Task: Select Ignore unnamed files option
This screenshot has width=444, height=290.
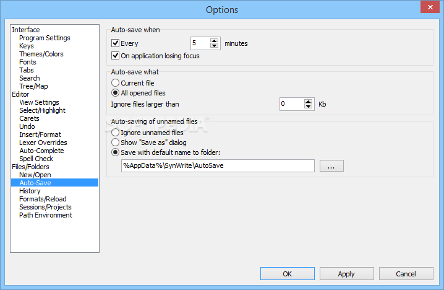Action: tap(115, 133)
